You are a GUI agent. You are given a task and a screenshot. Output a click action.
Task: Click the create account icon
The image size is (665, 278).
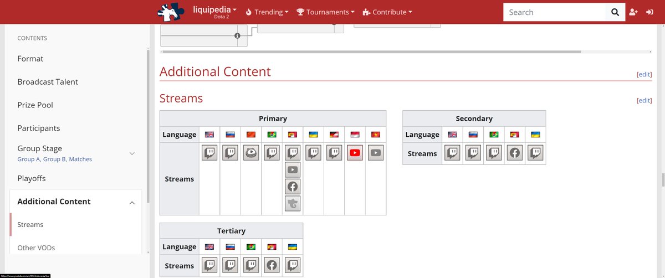click(x=634, y=12)
